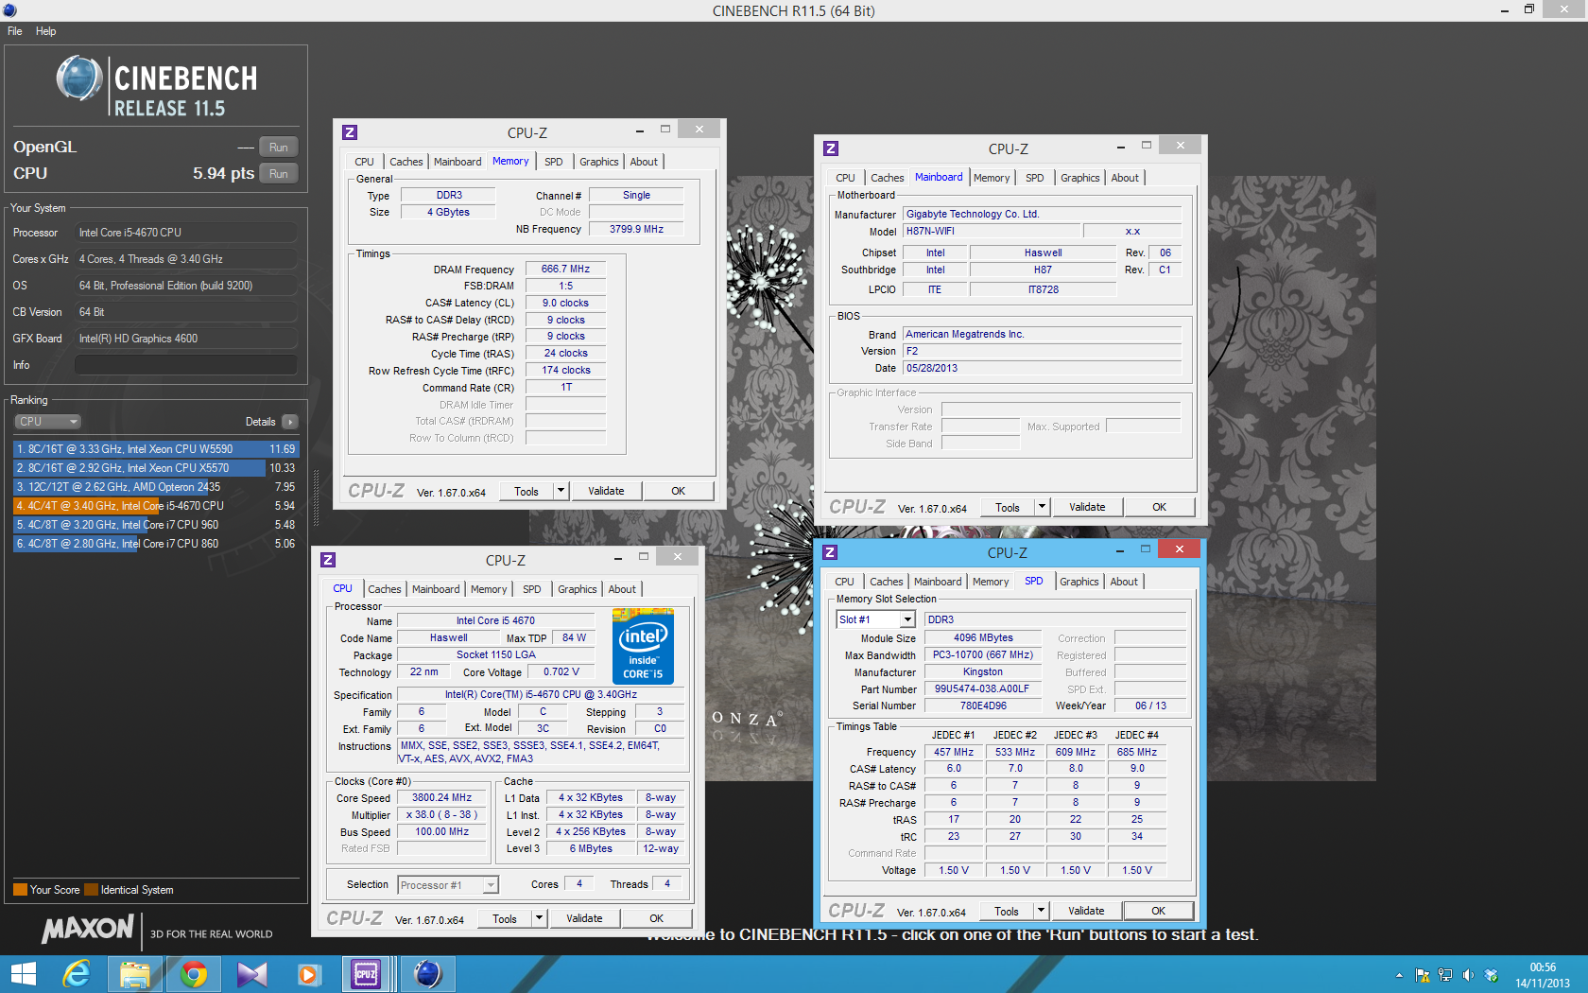Click the Z icon of CPU-Z SPD window
The width and height of the screenshot is (1588, 993).
point(830,552)
